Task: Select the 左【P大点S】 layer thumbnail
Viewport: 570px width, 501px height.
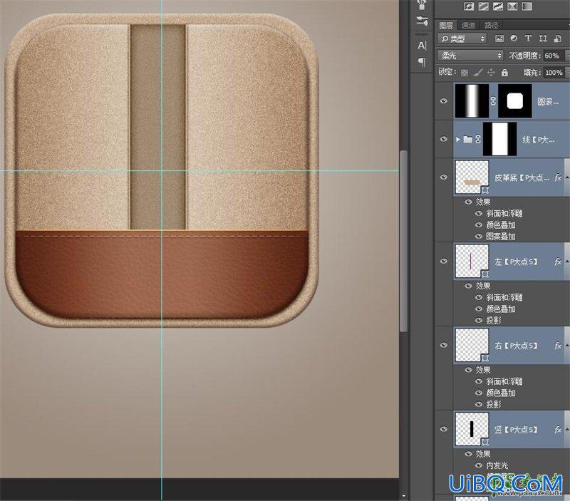Action: tap(472, 261)
